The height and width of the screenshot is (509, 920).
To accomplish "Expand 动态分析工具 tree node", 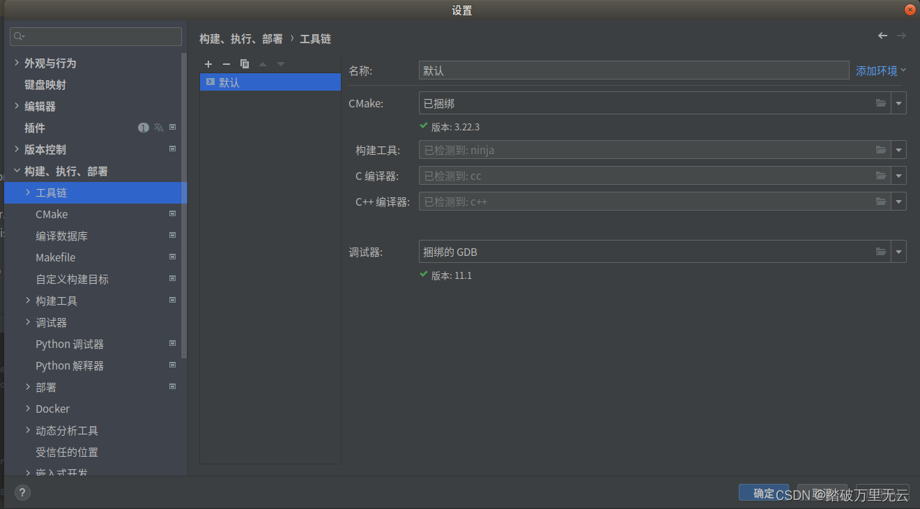I will point(28,430).
